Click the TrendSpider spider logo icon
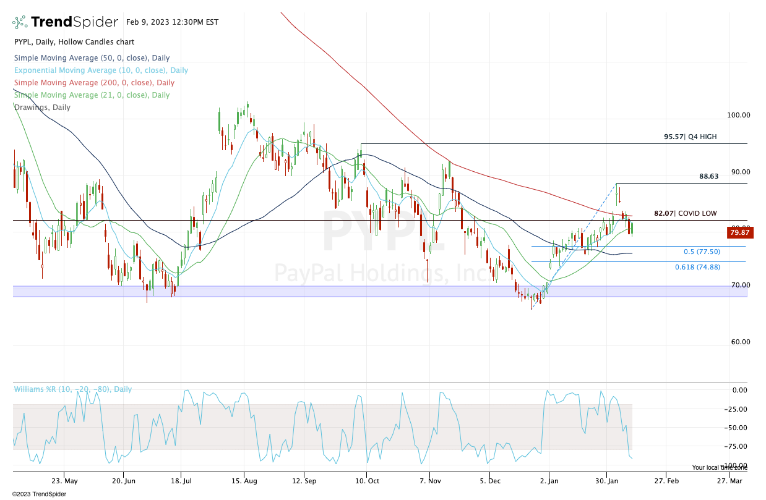This screenshot has width=766, height=500. point(20,22)
